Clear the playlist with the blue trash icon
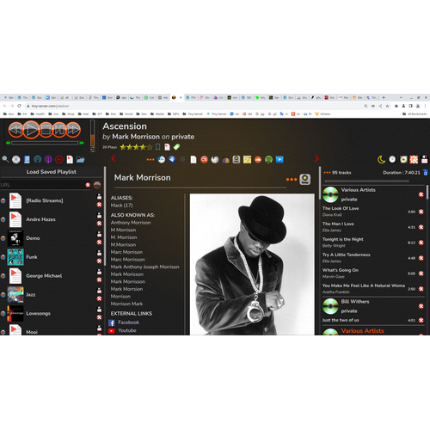 (426, 173)
